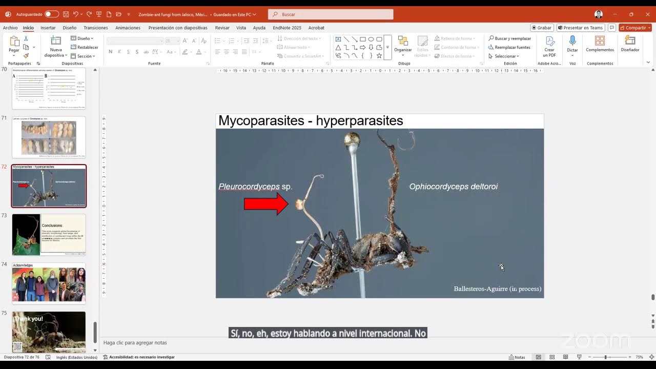Undo the last action
The height and width of the screenshot is (369, 656).
point(75,14)
